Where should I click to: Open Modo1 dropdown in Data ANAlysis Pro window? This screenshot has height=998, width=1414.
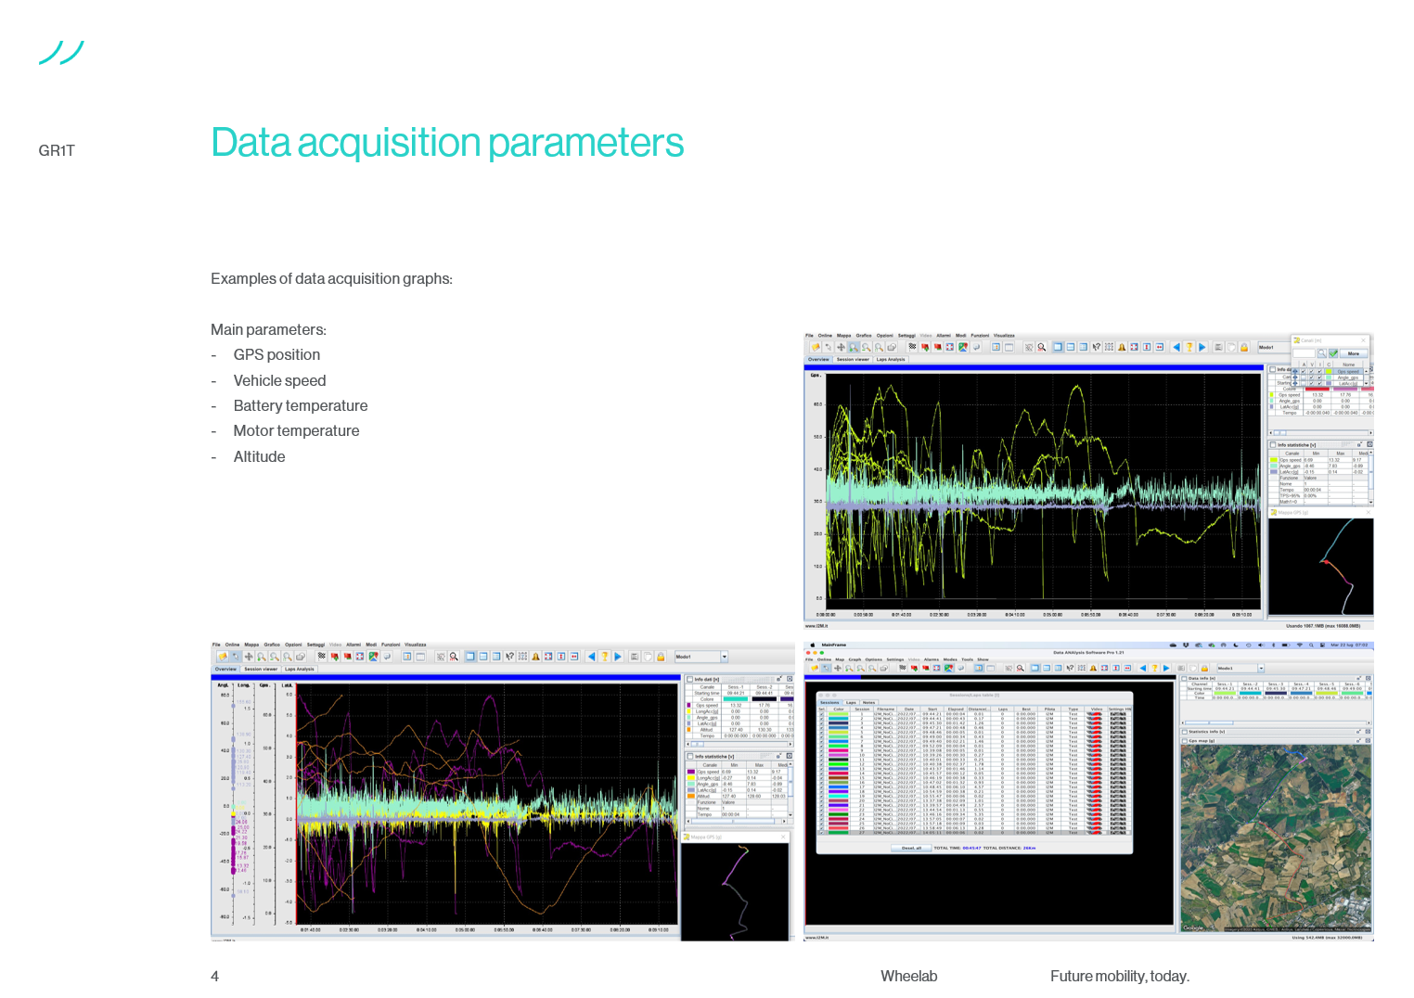click(1261, 668)
